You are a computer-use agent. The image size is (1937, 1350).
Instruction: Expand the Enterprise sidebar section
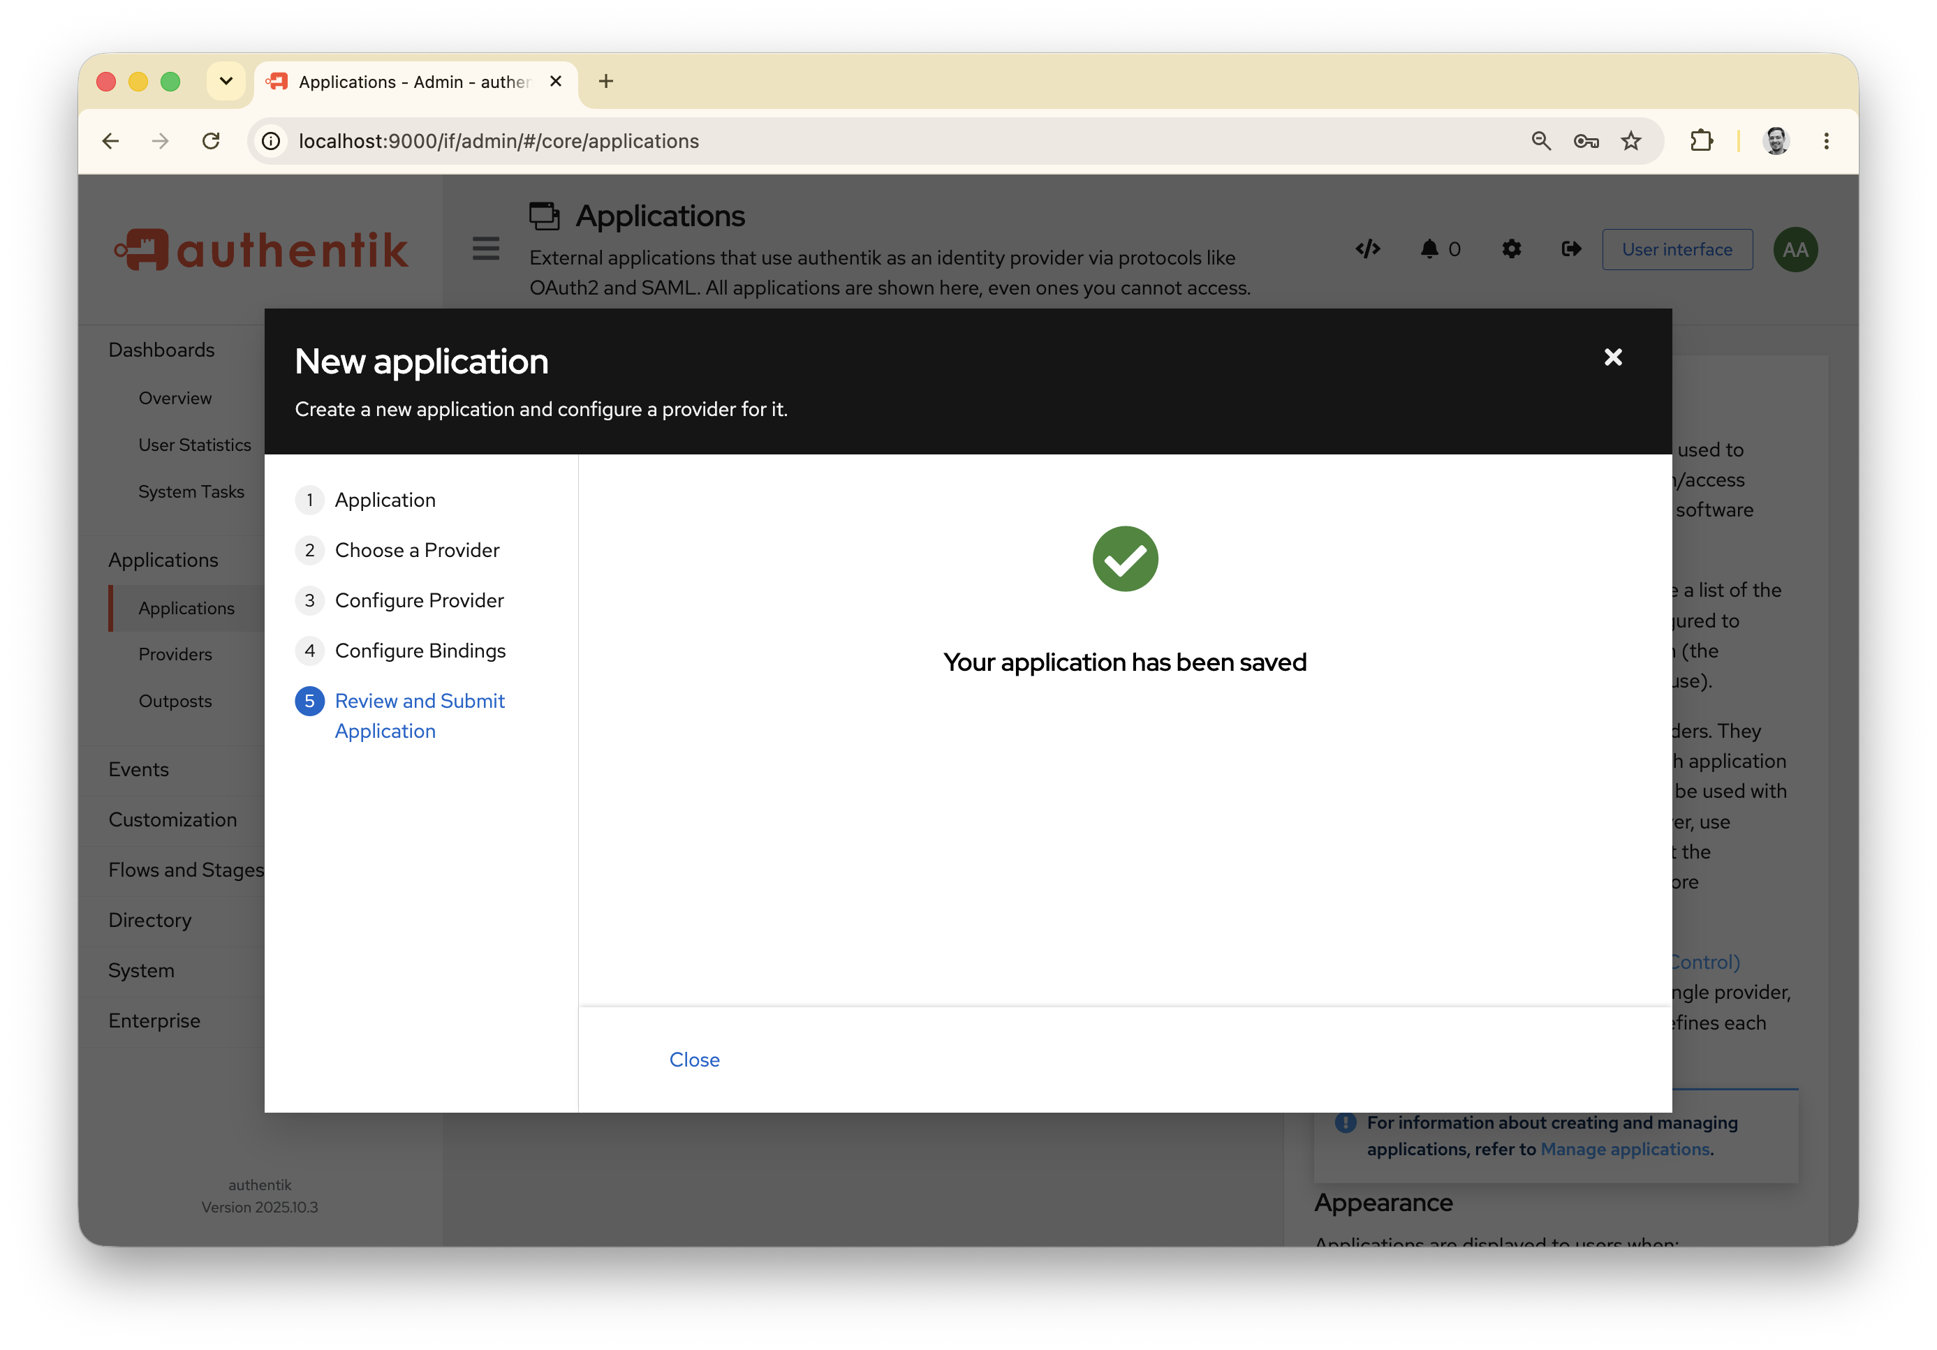click(x=154, y=1021)
